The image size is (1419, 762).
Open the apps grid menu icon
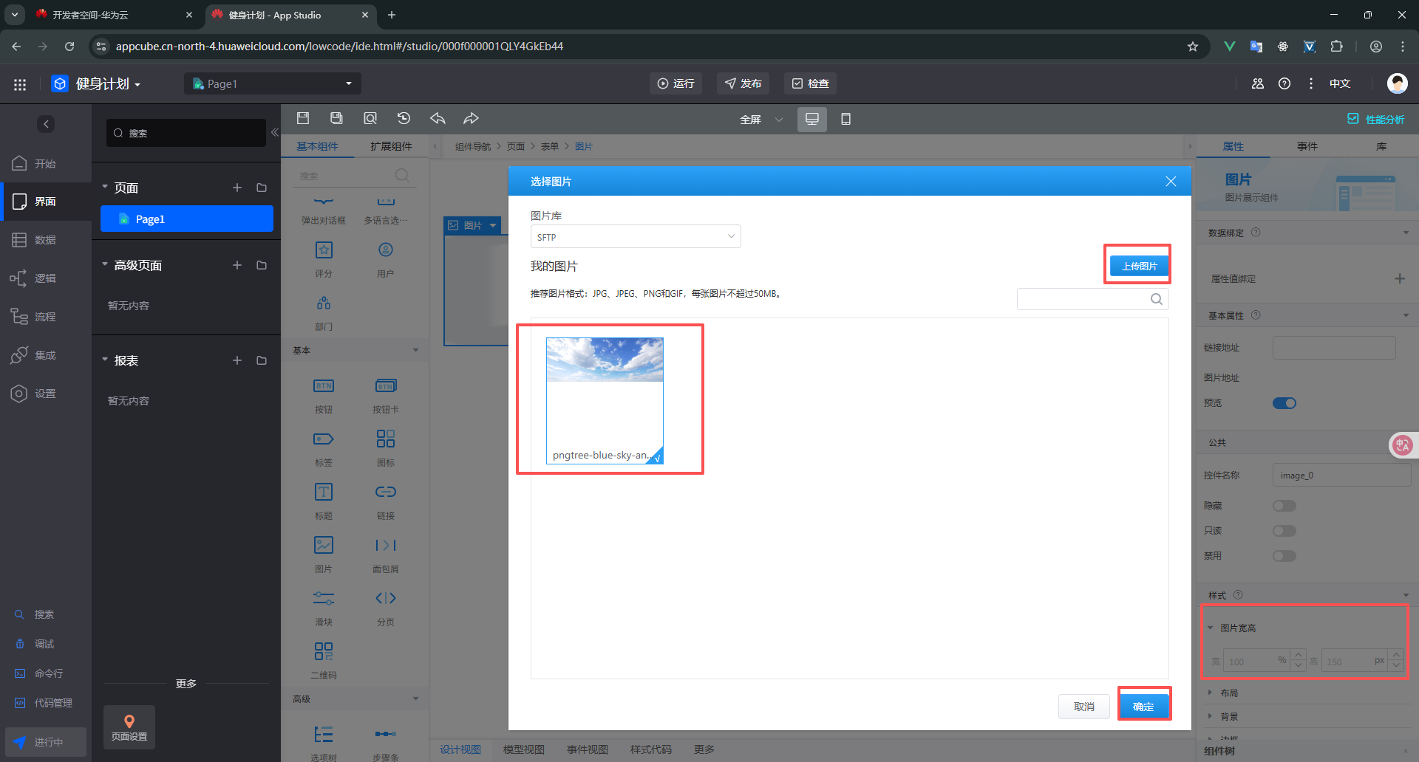(20, 84)
